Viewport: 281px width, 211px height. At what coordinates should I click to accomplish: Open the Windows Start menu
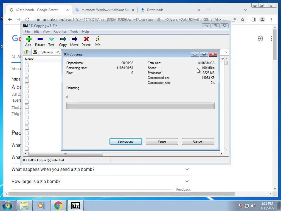click(7, 206)
